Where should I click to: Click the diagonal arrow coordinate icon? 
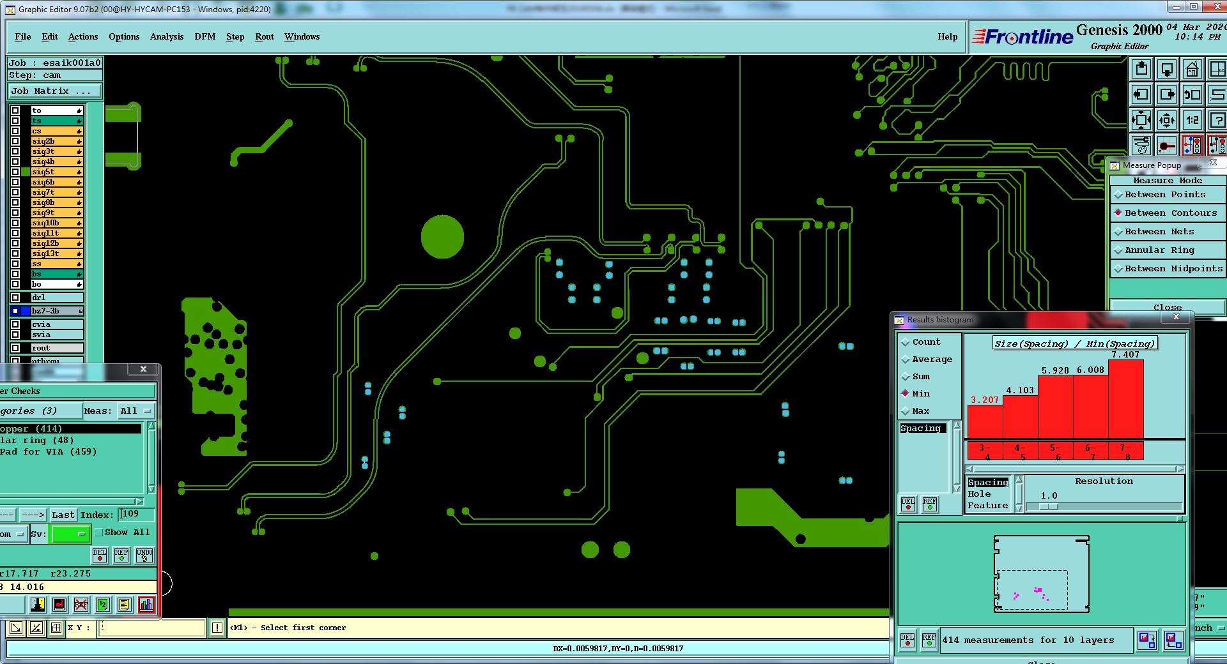coord(16,628)
